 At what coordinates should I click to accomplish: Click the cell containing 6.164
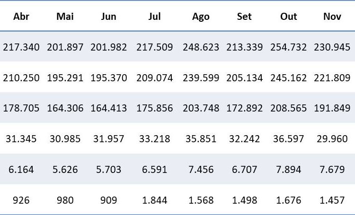(x=21, y=169)
